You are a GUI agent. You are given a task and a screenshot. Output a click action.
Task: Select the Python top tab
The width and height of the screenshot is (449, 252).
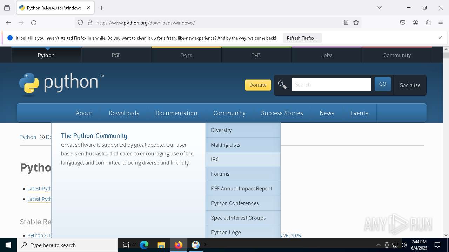point(46,55)
